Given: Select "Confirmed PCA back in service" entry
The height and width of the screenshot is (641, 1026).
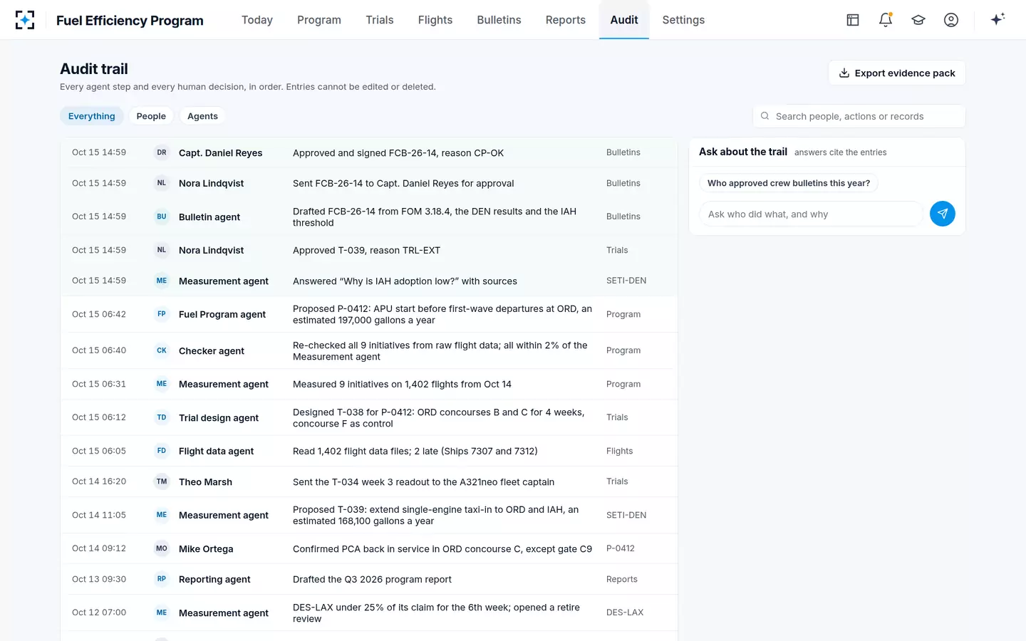Looking at the screenshot, I should pos(369,548).
